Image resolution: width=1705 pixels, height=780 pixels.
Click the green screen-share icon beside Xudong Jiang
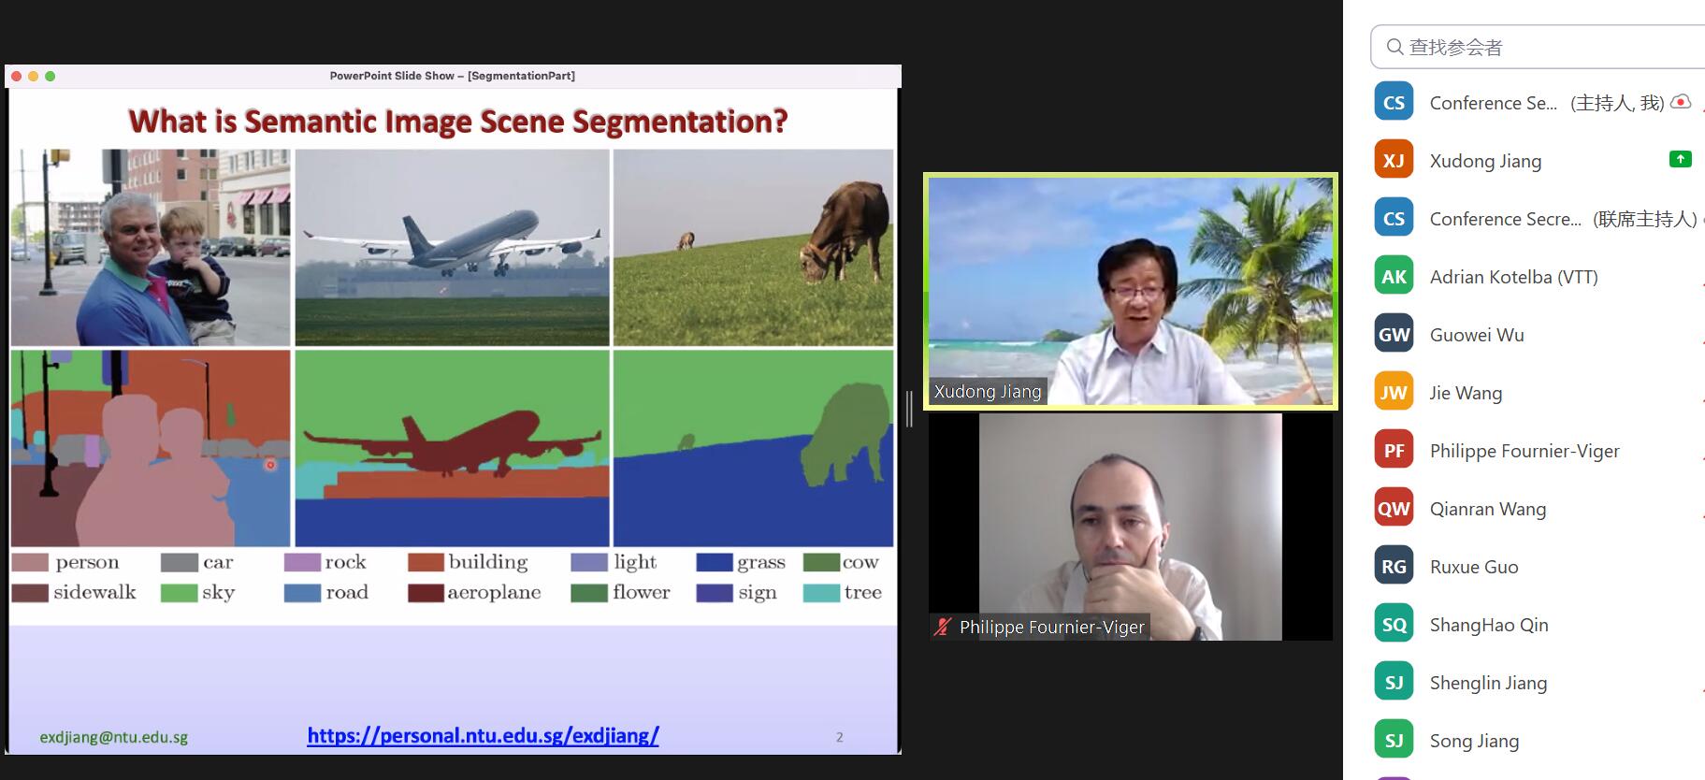click(x=1680, y=159)
